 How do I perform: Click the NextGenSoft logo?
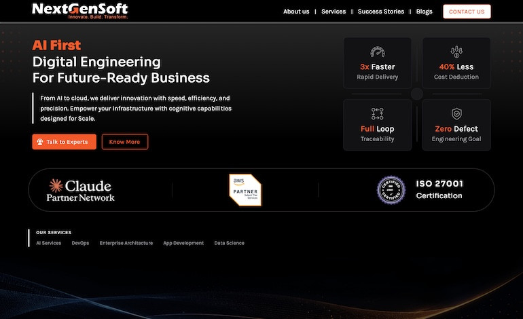79,11
